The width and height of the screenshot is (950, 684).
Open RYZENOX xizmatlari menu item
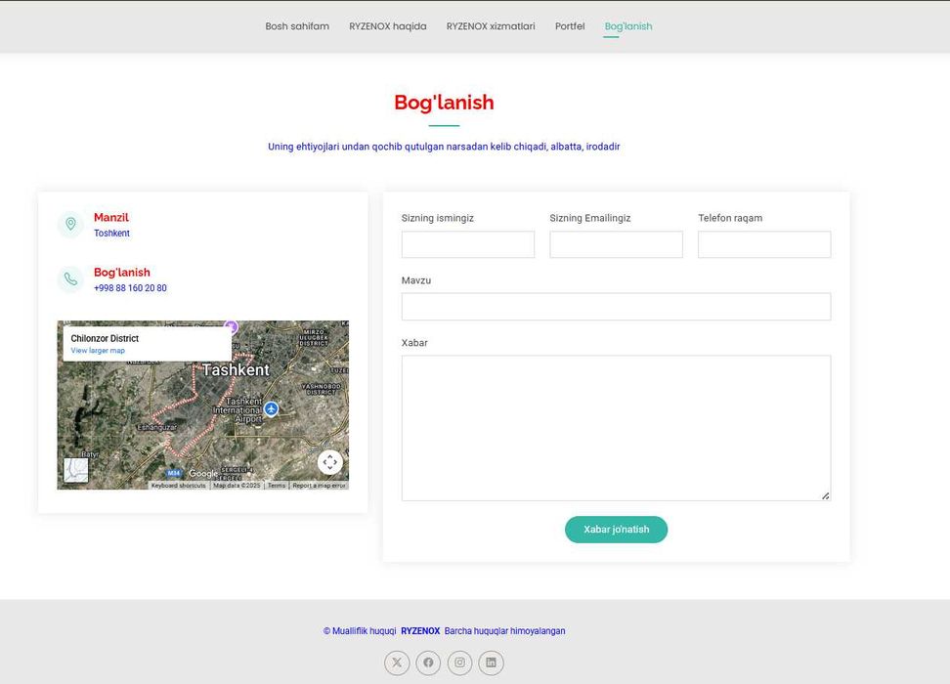coord(491,26)
